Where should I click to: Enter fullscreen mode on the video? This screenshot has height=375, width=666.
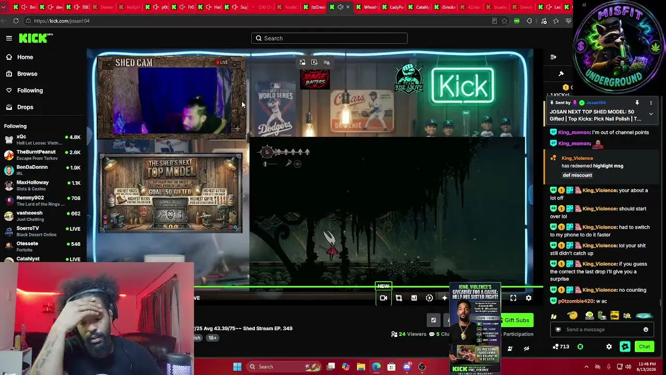click(513, 298)
